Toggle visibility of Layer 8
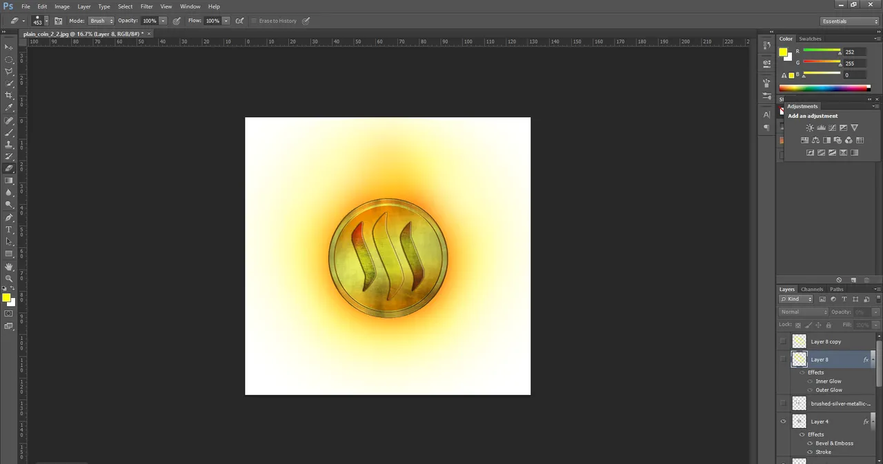Viewport: 883px width, 464px height. [783, 359]
